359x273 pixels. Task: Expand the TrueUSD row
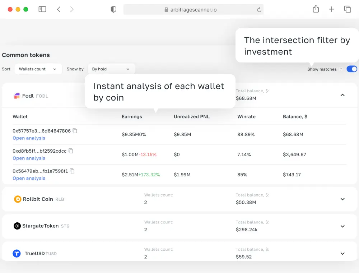(x=342, y=254)
